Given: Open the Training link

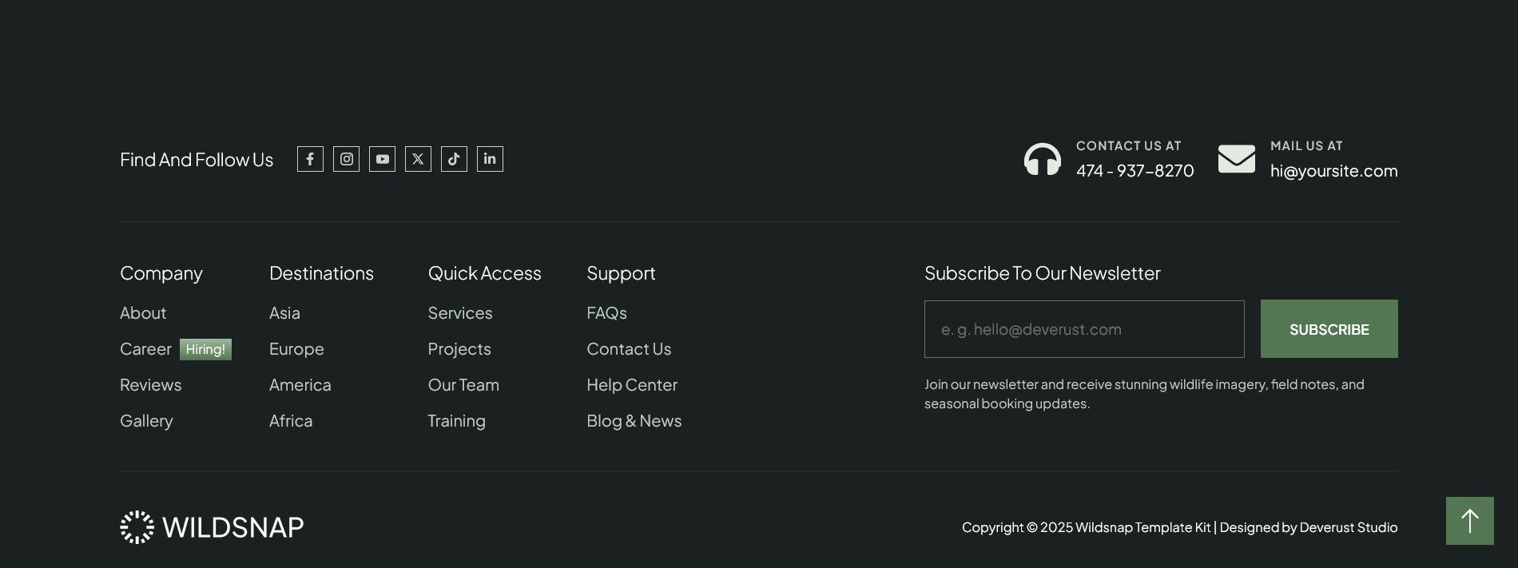Looking at the screenshot, I should pyautogui.click(x=456, y=421).
